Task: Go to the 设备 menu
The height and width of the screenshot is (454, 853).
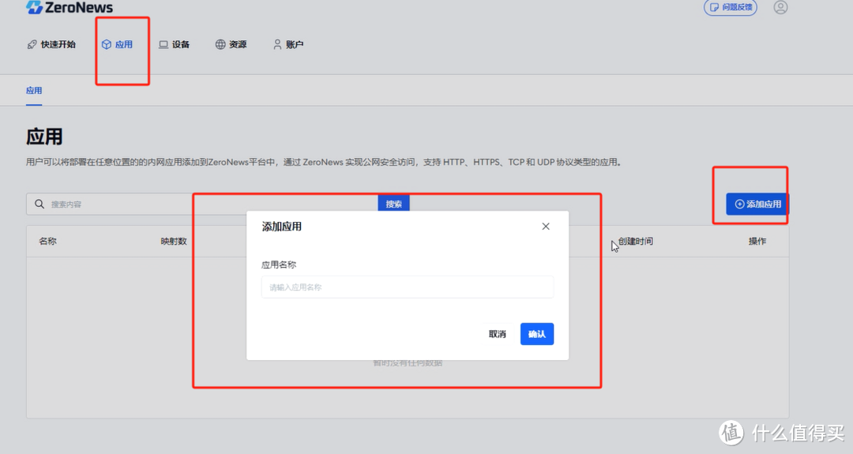Action: pyautogui.click(x=174, y=44)
